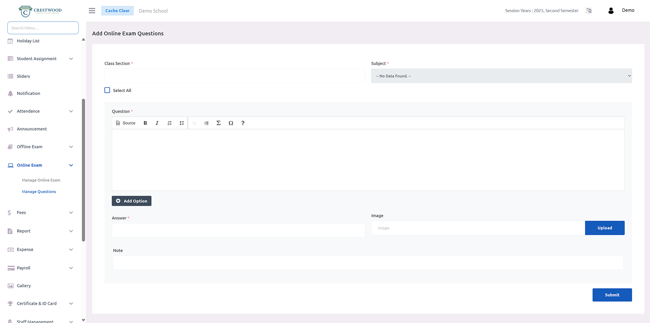This screenshot has width=650, height=323.
Task: Open the Subject dropdown
Action: [x=501, y=76]
